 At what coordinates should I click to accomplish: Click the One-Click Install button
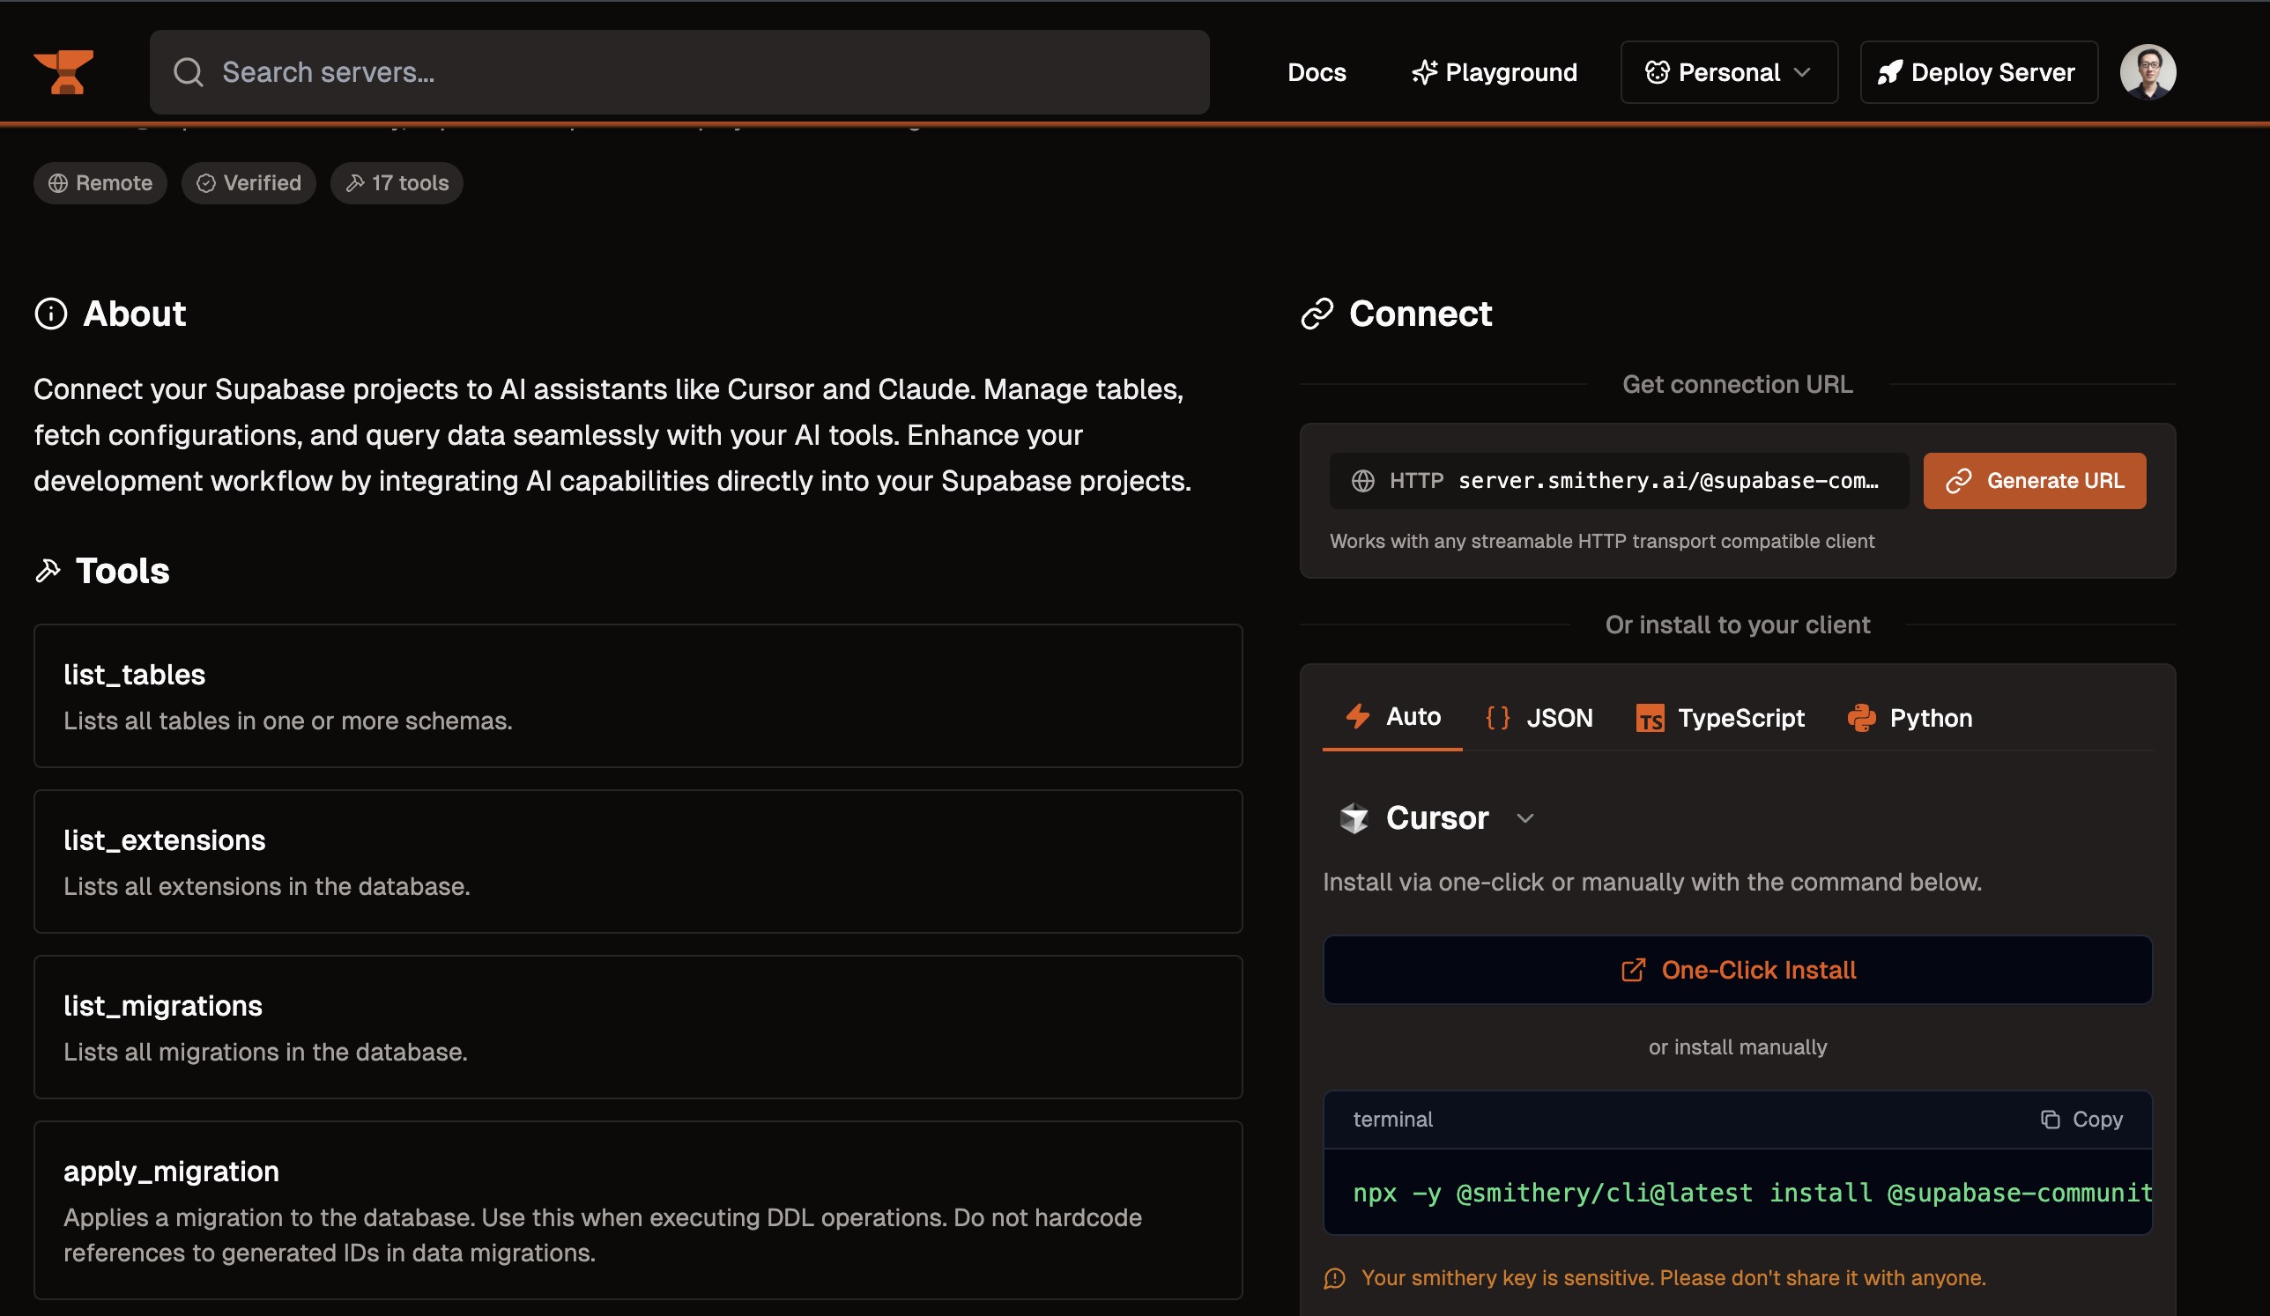(x=1738, y=970)
